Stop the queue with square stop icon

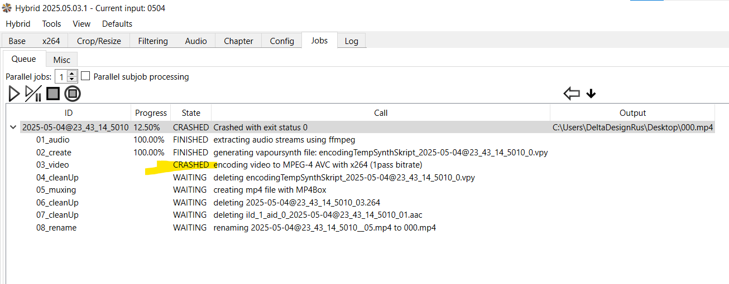(x=53, y=94)
